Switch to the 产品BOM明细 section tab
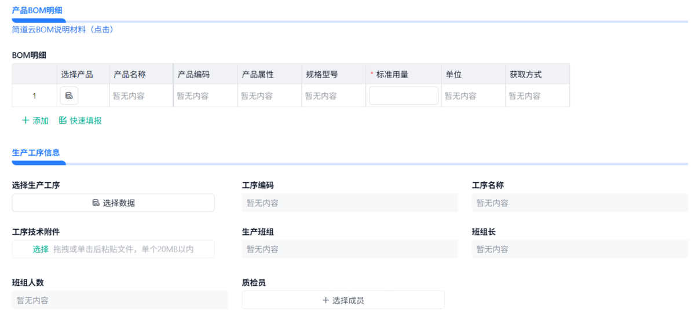695x313 pixels. pyautogui.click(x=37, y=10)
